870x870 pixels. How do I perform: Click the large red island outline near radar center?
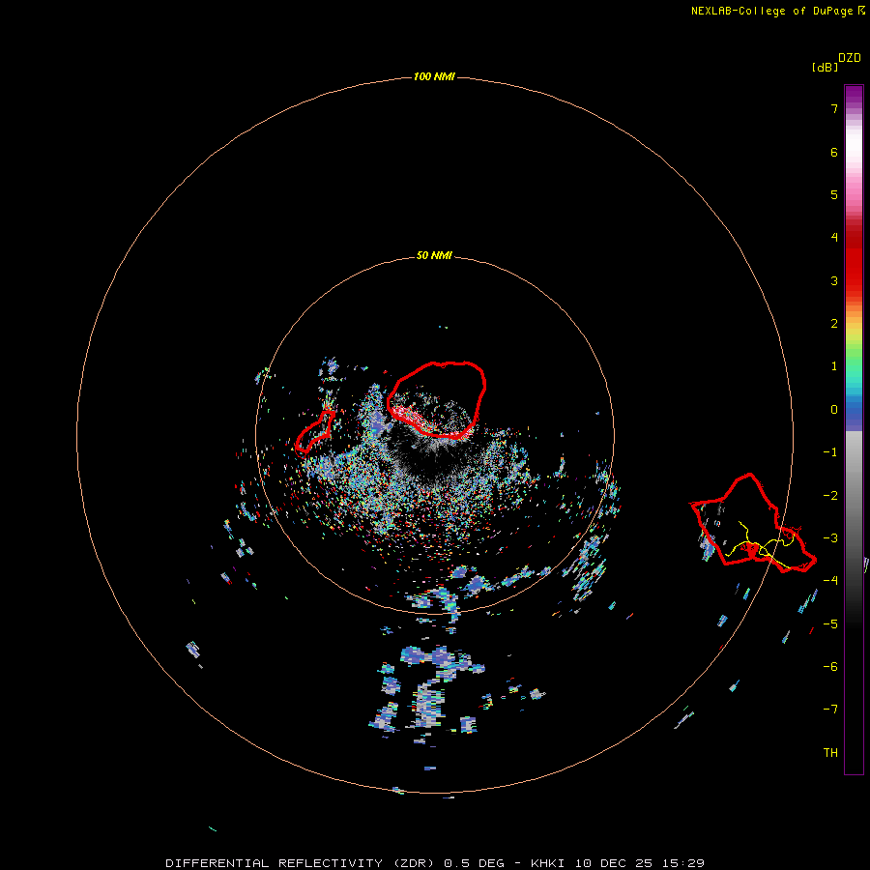[x=437, y=400]
